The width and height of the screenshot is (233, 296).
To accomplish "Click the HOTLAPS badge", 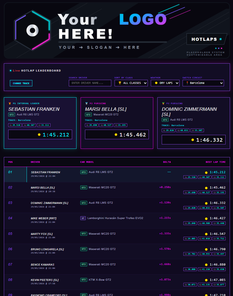I will coord(207,39).
